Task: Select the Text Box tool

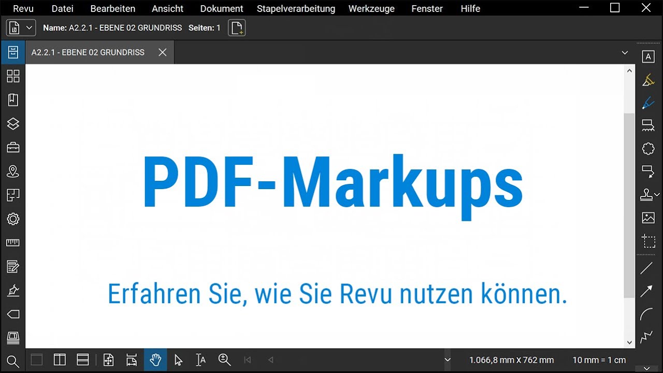Action: (648, 57)
